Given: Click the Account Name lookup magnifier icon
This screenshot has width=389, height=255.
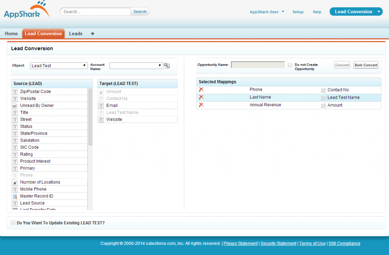Looking at the screenshot, I should pos(166,66).
